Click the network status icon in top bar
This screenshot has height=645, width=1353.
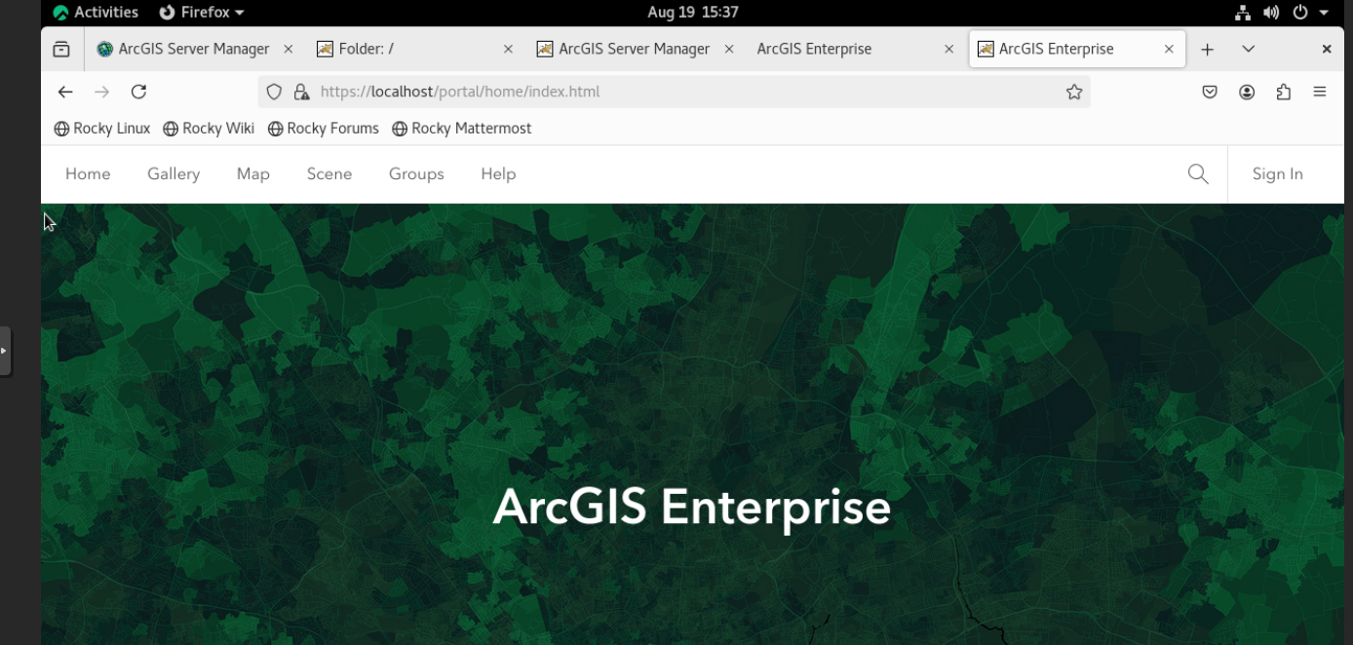click(1243, 13)
